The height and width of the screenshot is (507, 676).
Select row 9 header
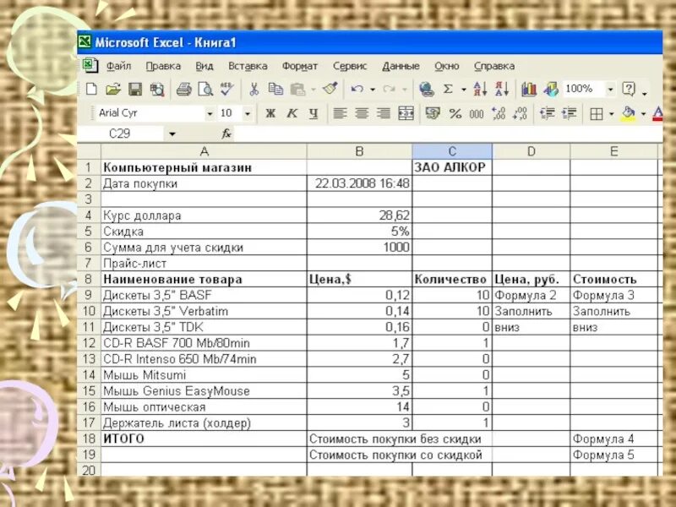89,295
